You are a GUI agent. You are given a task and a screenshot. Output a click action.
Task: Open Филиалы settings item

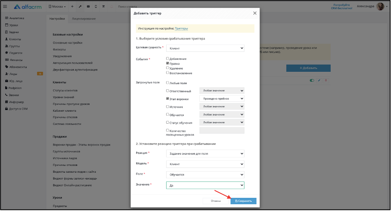point(60,49)
